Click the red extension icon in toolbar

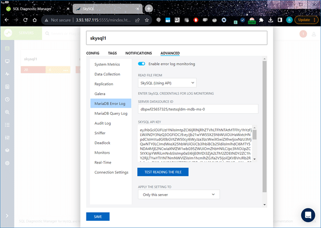[195, 20]
